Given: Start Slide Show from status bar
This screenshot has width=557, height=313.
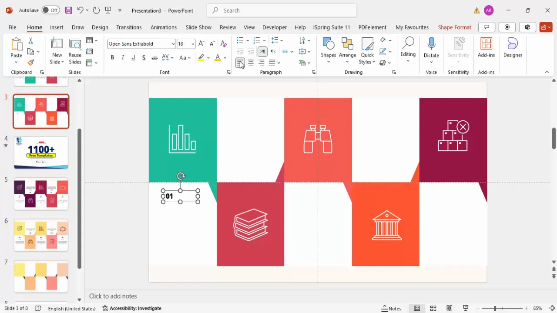Looking at the screenshot, I should 466,308.
